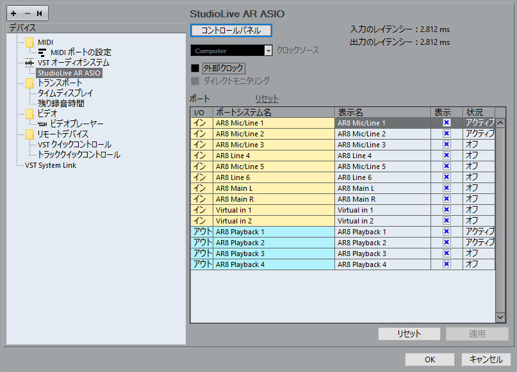517x372 pixels.
Task: Open the コントロールパネル button
Action: tap(231, 30)
